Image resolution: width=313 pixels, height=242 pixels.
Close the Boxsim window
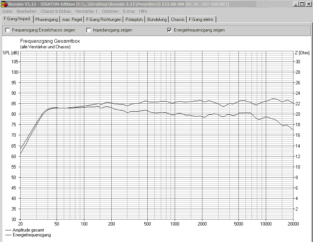tap(309, 4)
